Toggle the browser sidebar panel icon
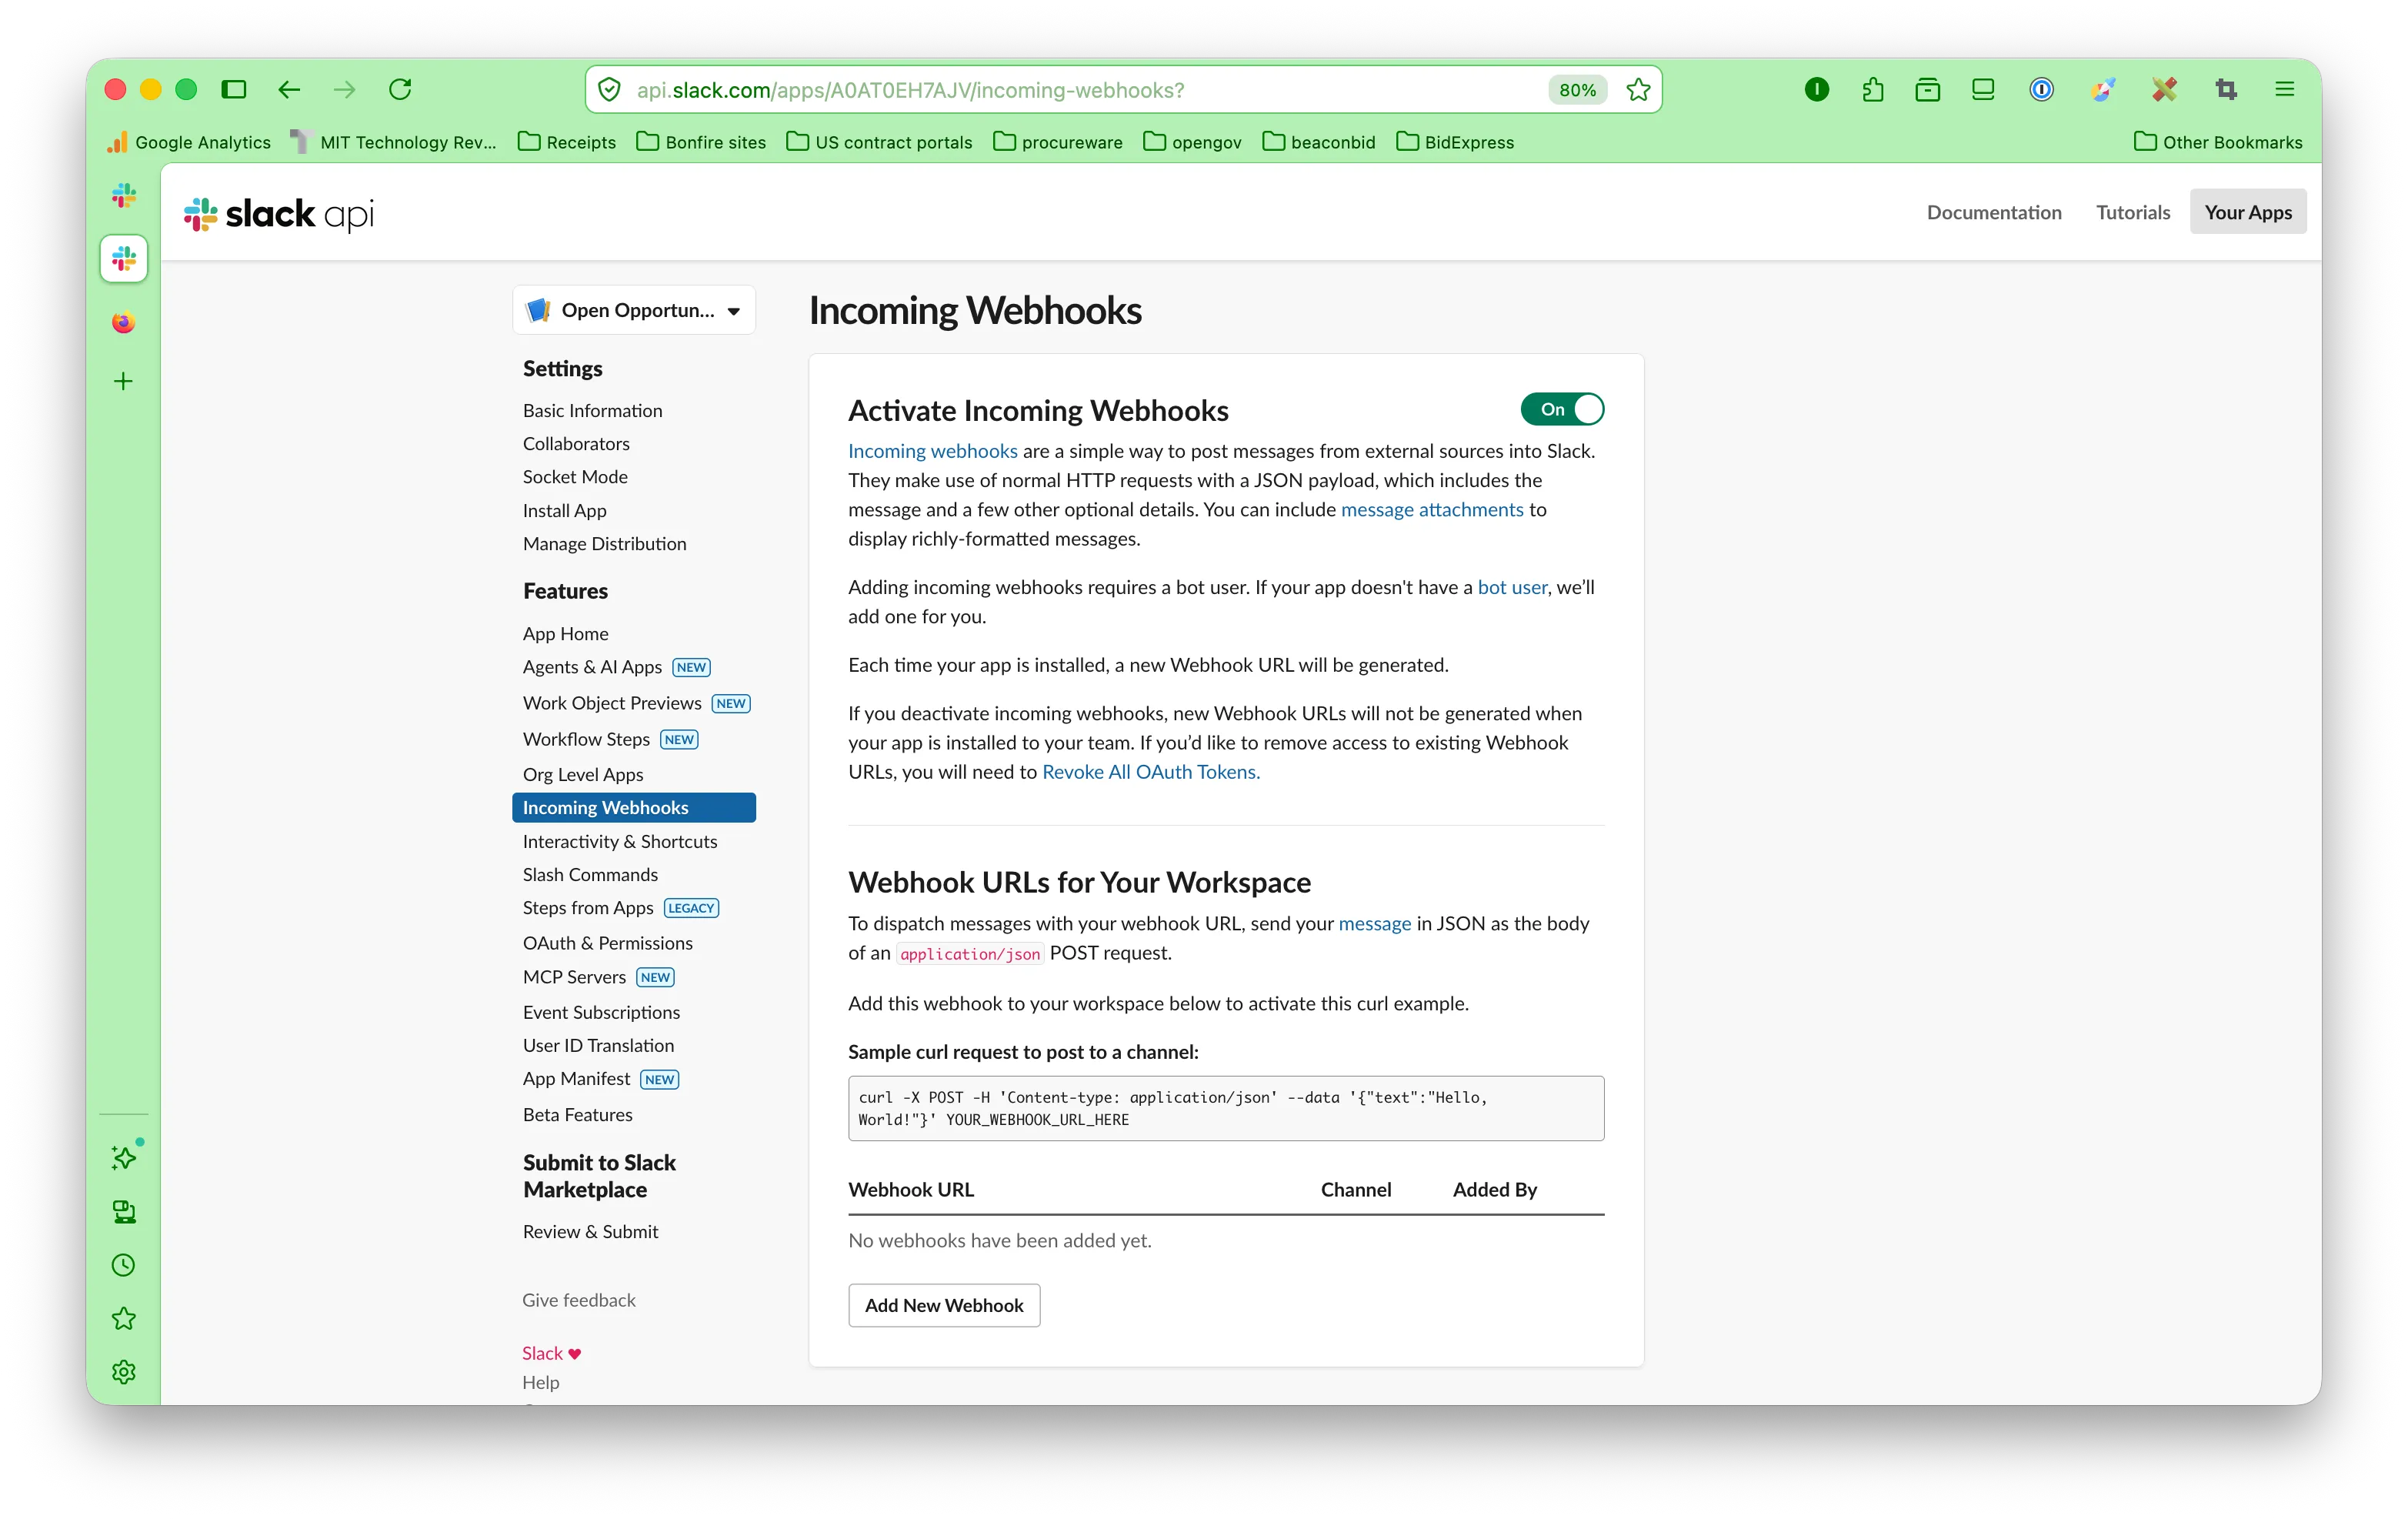This screenshot has width=2408, height=1519. [x=234, y=89]
